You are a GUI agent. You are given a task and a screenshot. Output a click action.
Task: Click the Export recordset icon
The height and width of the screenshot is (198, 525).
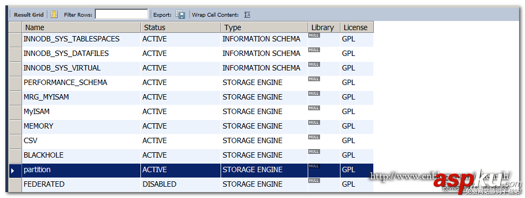pos(180,15)
